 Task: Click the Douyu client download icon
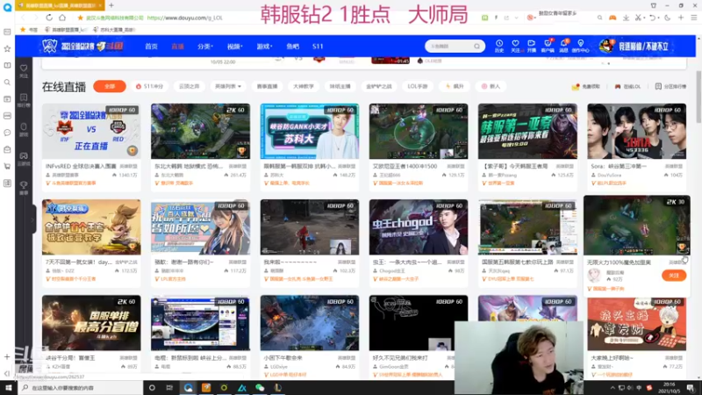(548, 46)
